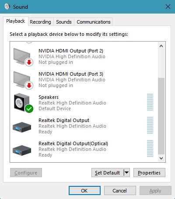Select the NVIDIA HDMI Output (Port 2) monitor icon
The image size is (175, 199).
[x=23, y=57]
